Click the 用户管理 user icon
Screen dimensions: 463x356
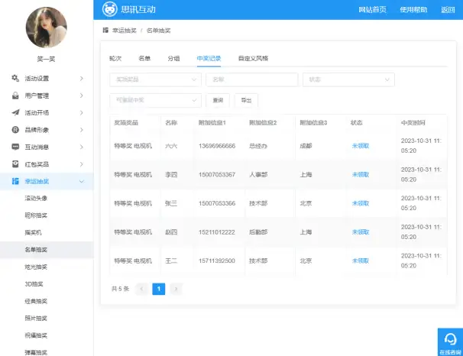(15, 95)
